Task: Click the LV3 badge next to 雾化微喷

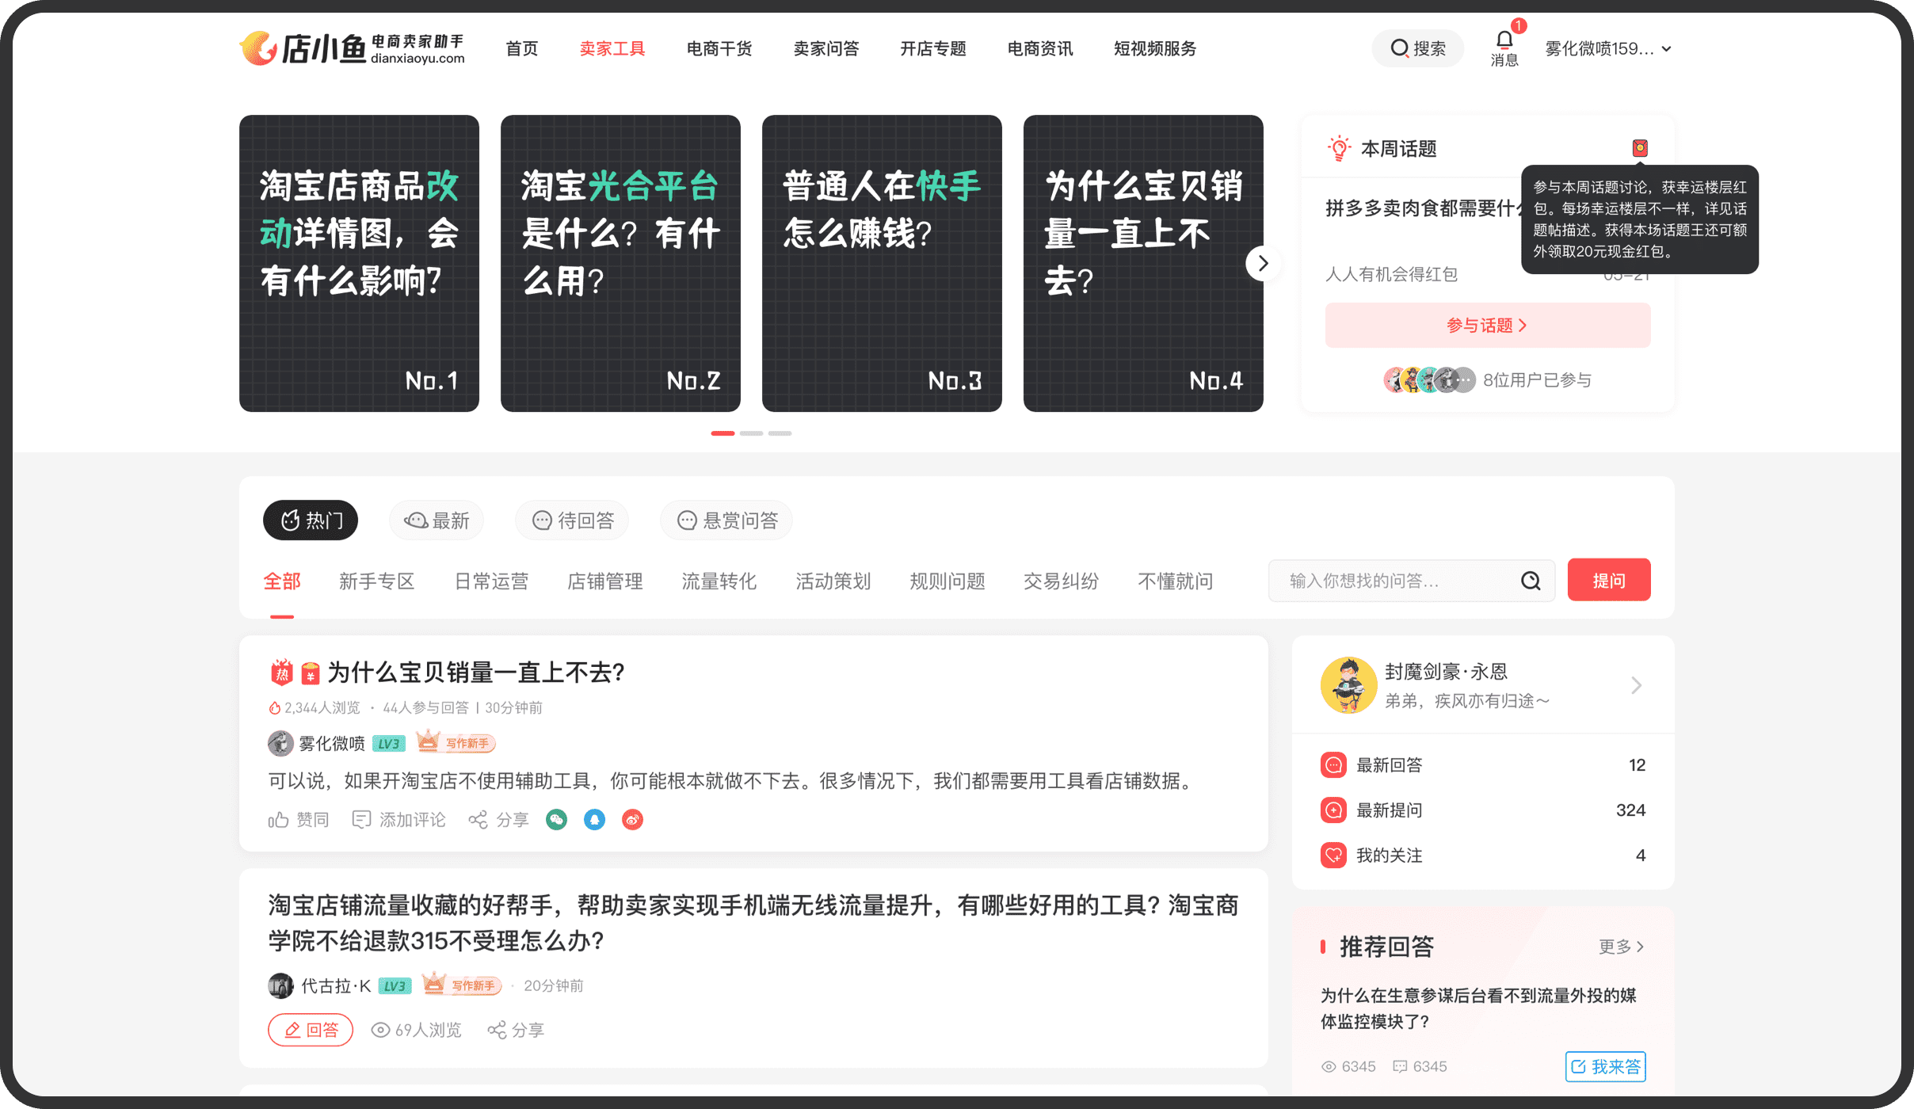Action: pyautogui.click(x=388, y=744)
